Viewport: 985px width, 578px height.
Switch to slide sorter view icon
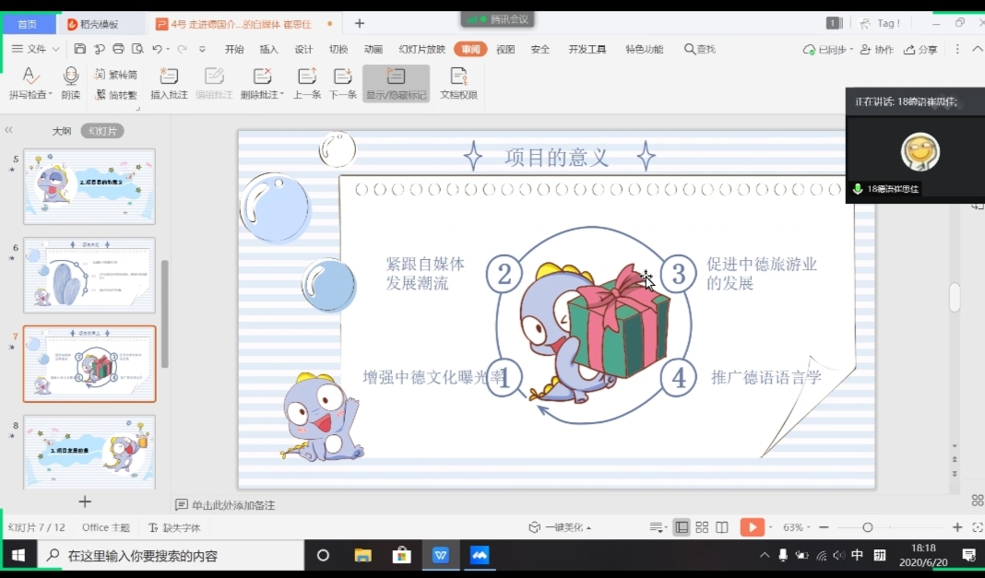702,527
